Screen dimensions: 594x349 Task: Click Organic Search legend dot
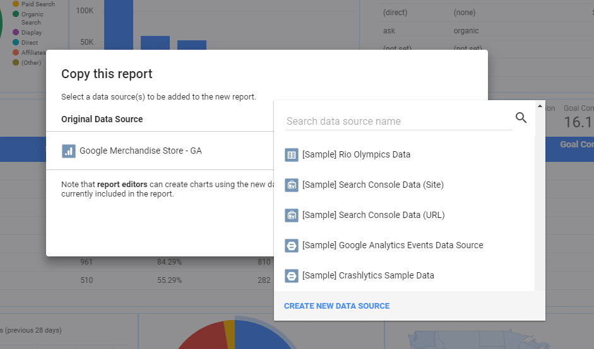[16, 14]
